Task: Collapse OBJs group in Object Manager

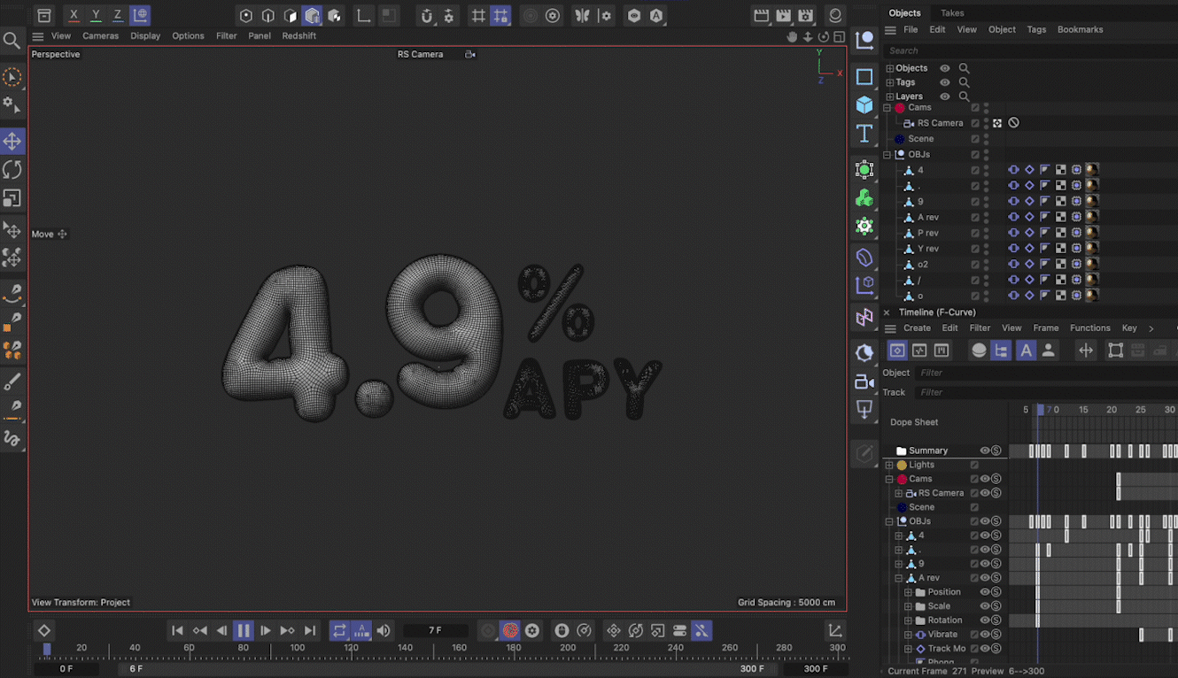Action: (887, 155)
